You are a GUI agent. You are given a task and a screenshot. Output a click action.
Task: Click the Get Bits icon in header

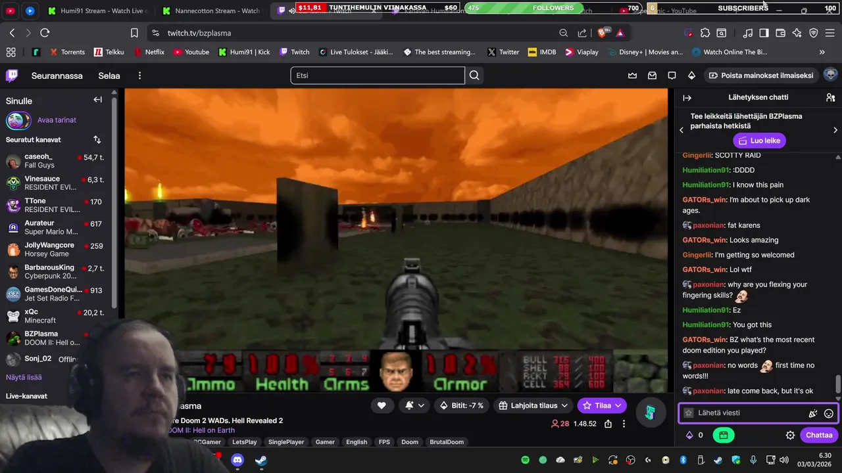coord(691,76)
